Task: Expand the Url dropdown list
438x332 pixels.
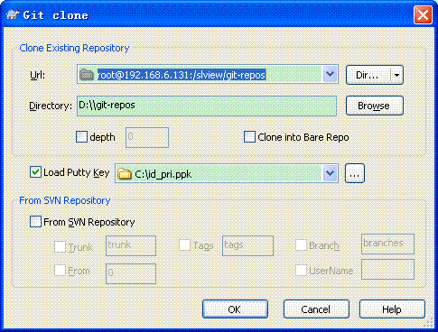Action: [330, 74]
